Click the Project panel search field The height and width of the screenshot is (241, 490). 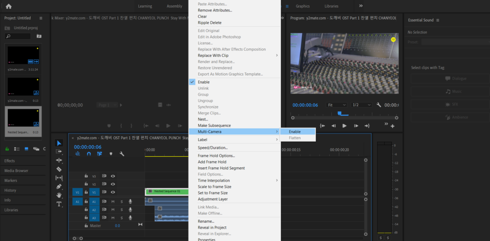coord(18,36)
